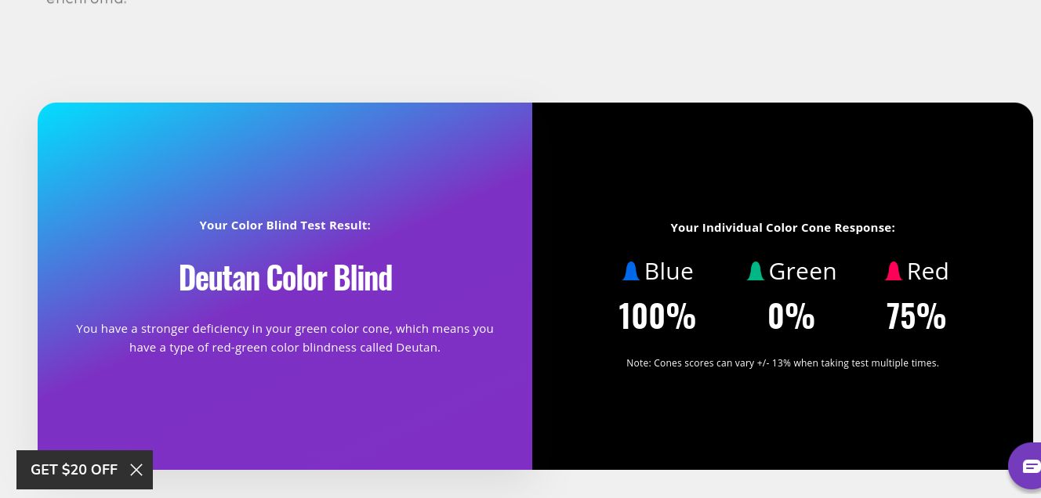Select the Blue cone label
The width and height of the screenshot is (1041, 498).
[x=669, y=271]
